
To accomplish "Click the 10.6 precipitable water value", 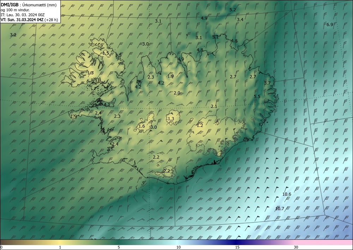I will (x=287, y=194).
